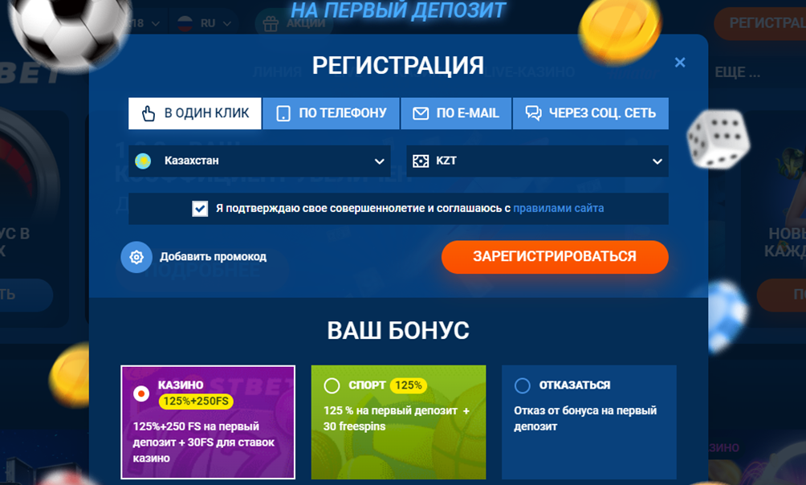Screen dimensions: 806x485
Task: Select the Отказаться bonus radio button
Action: pyautogui.click(x=523, y=385)
